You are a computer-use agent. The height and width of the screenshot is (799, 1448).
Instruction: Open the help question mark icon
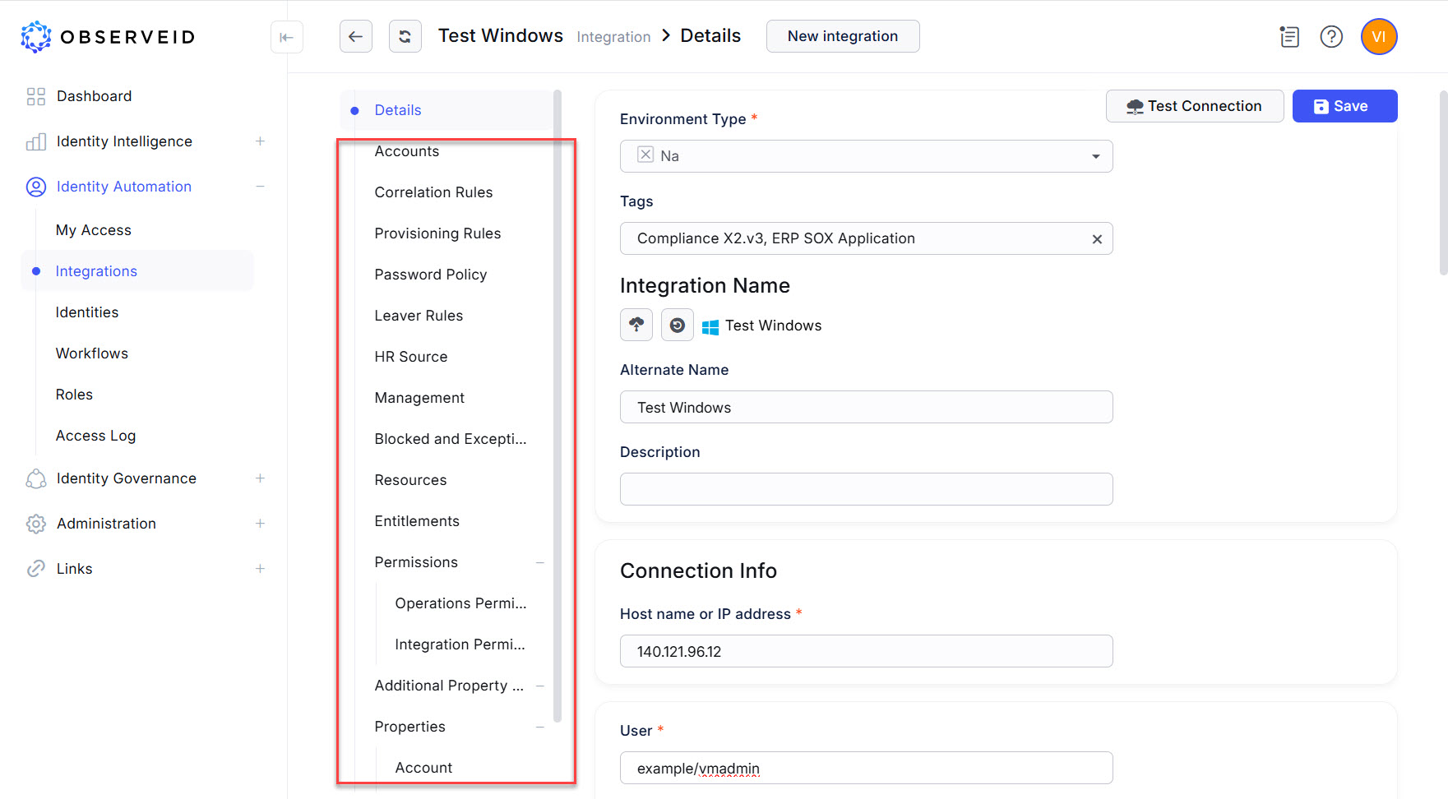1331,36
